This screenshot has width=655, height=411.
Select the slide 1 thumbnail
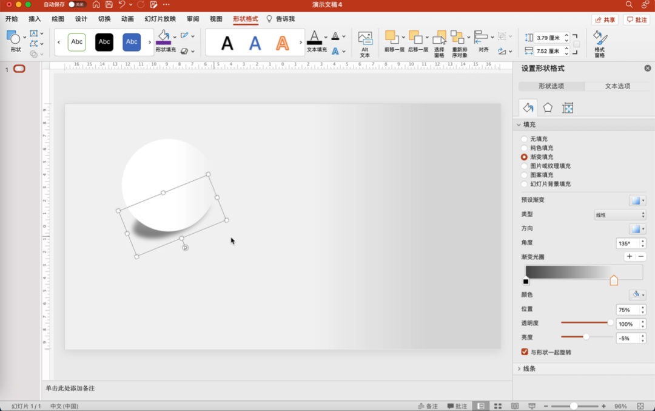(x=19, y=69)
